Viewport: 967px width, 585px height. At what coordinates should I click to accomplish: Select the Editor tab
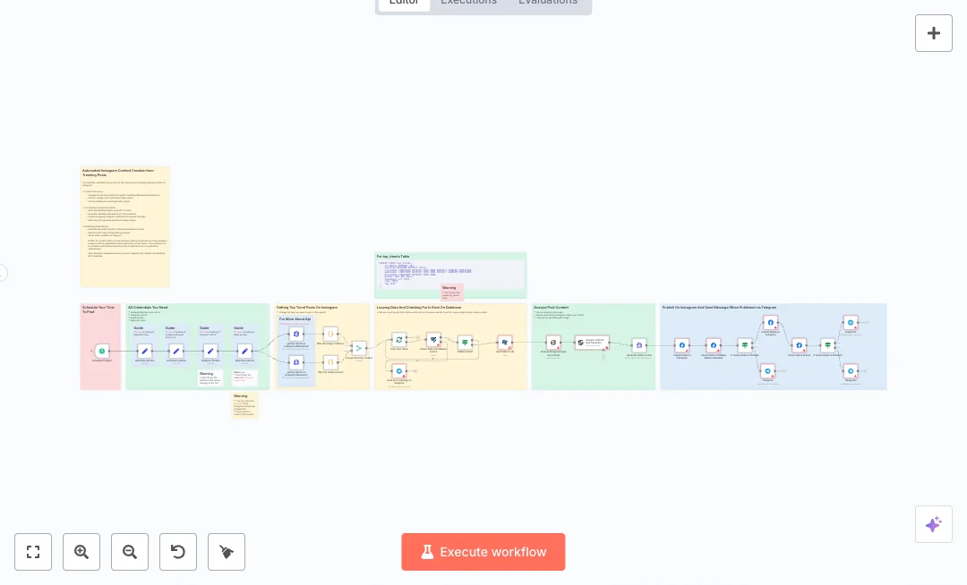pos(404,3)
